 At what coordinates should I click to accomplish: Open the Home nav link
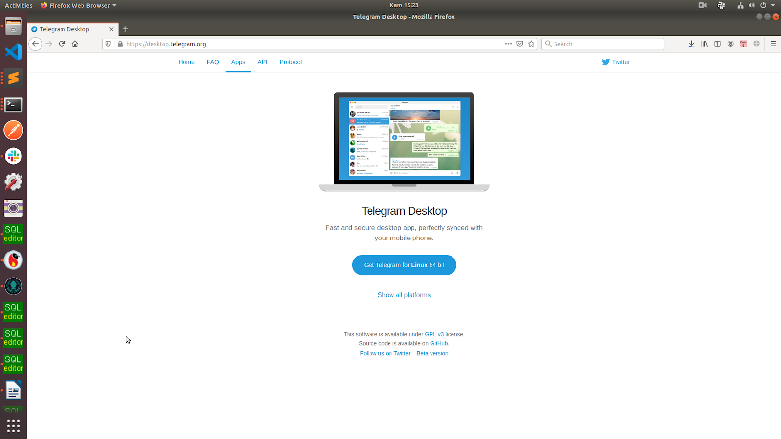click(186, 62)
